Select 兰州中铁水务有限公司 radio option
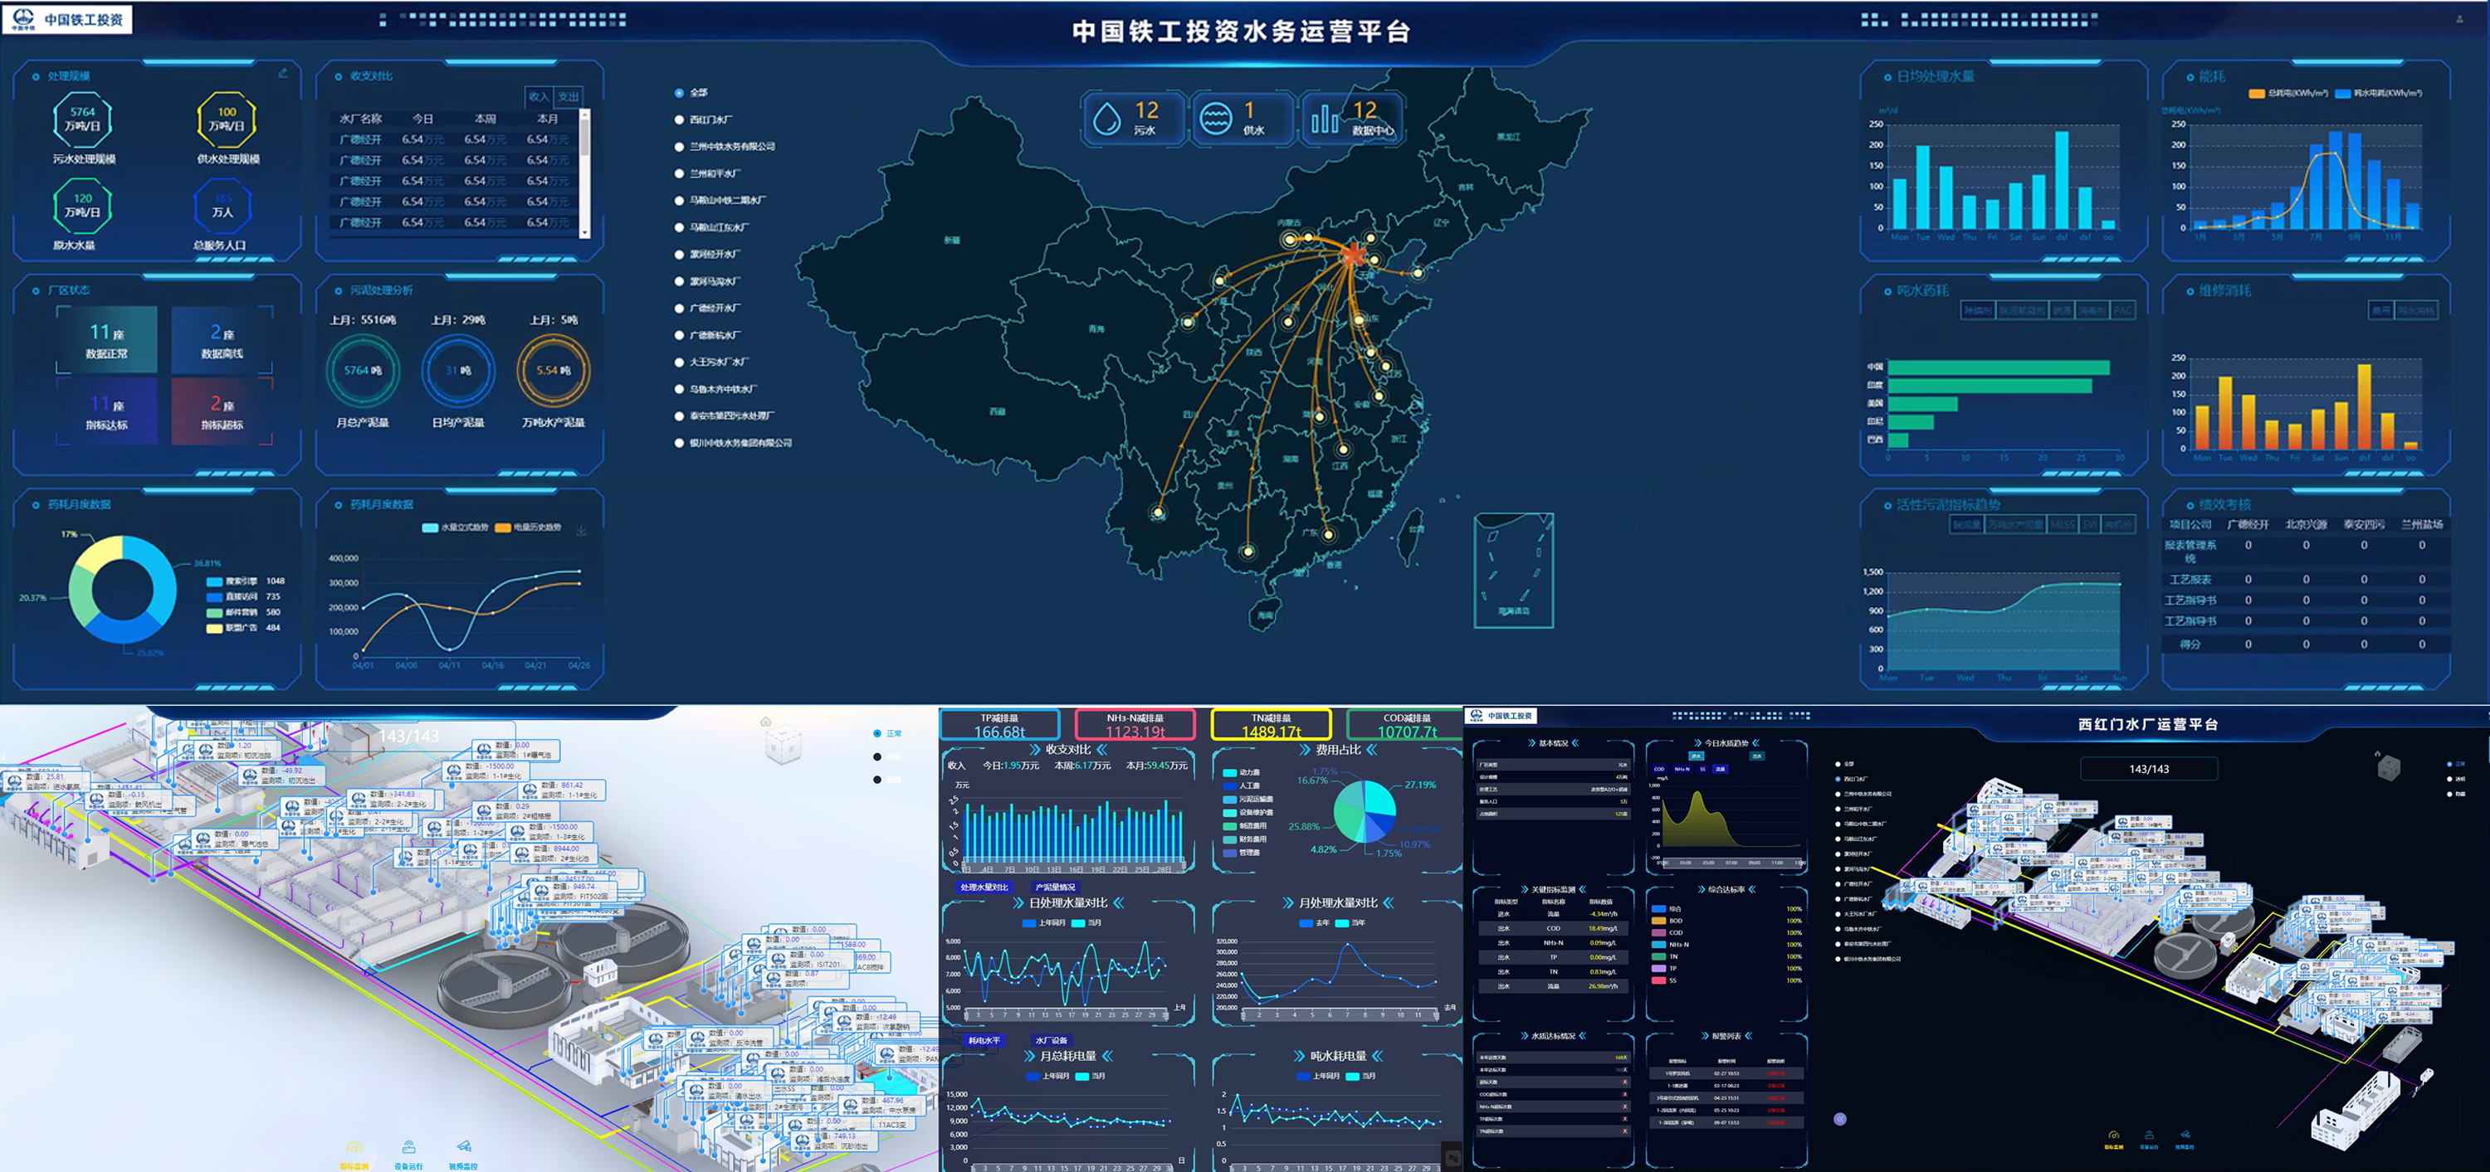Screen dimensions: 2490x1172 pos(680,147)
